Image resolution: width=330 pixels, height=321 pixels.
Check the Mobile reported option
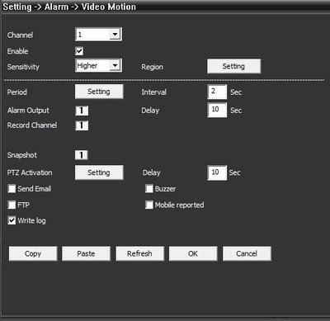149,205
